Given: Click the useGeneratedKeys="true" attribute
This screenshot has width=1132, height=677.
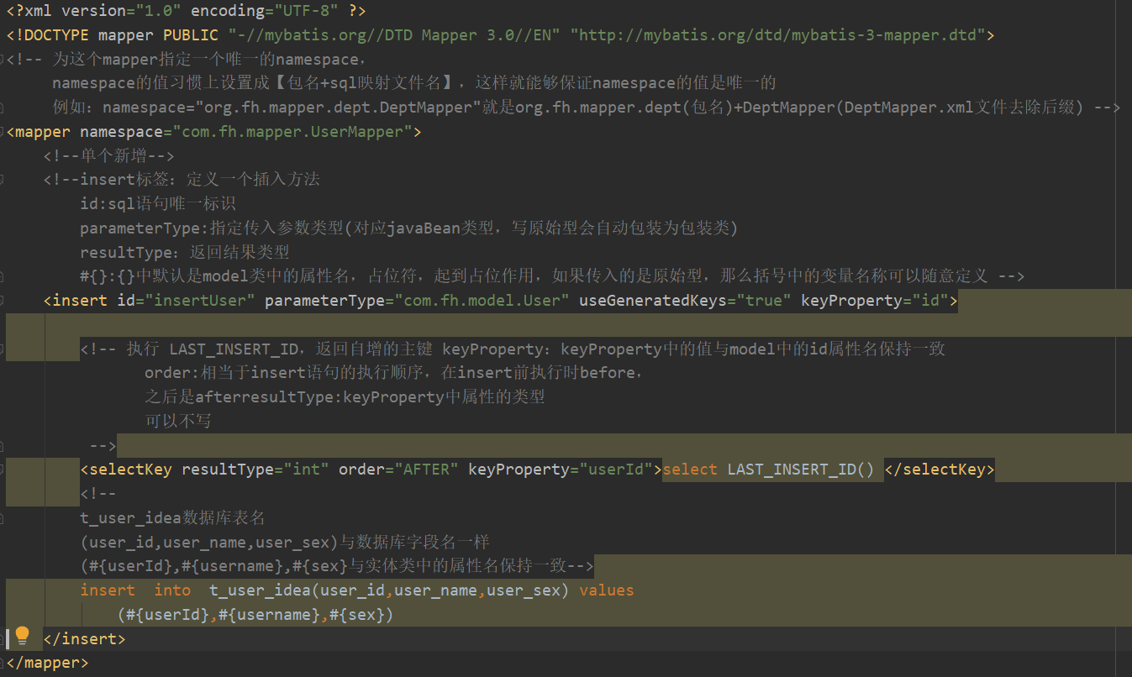Looking at the screenshot, I should tap(685, 301).
